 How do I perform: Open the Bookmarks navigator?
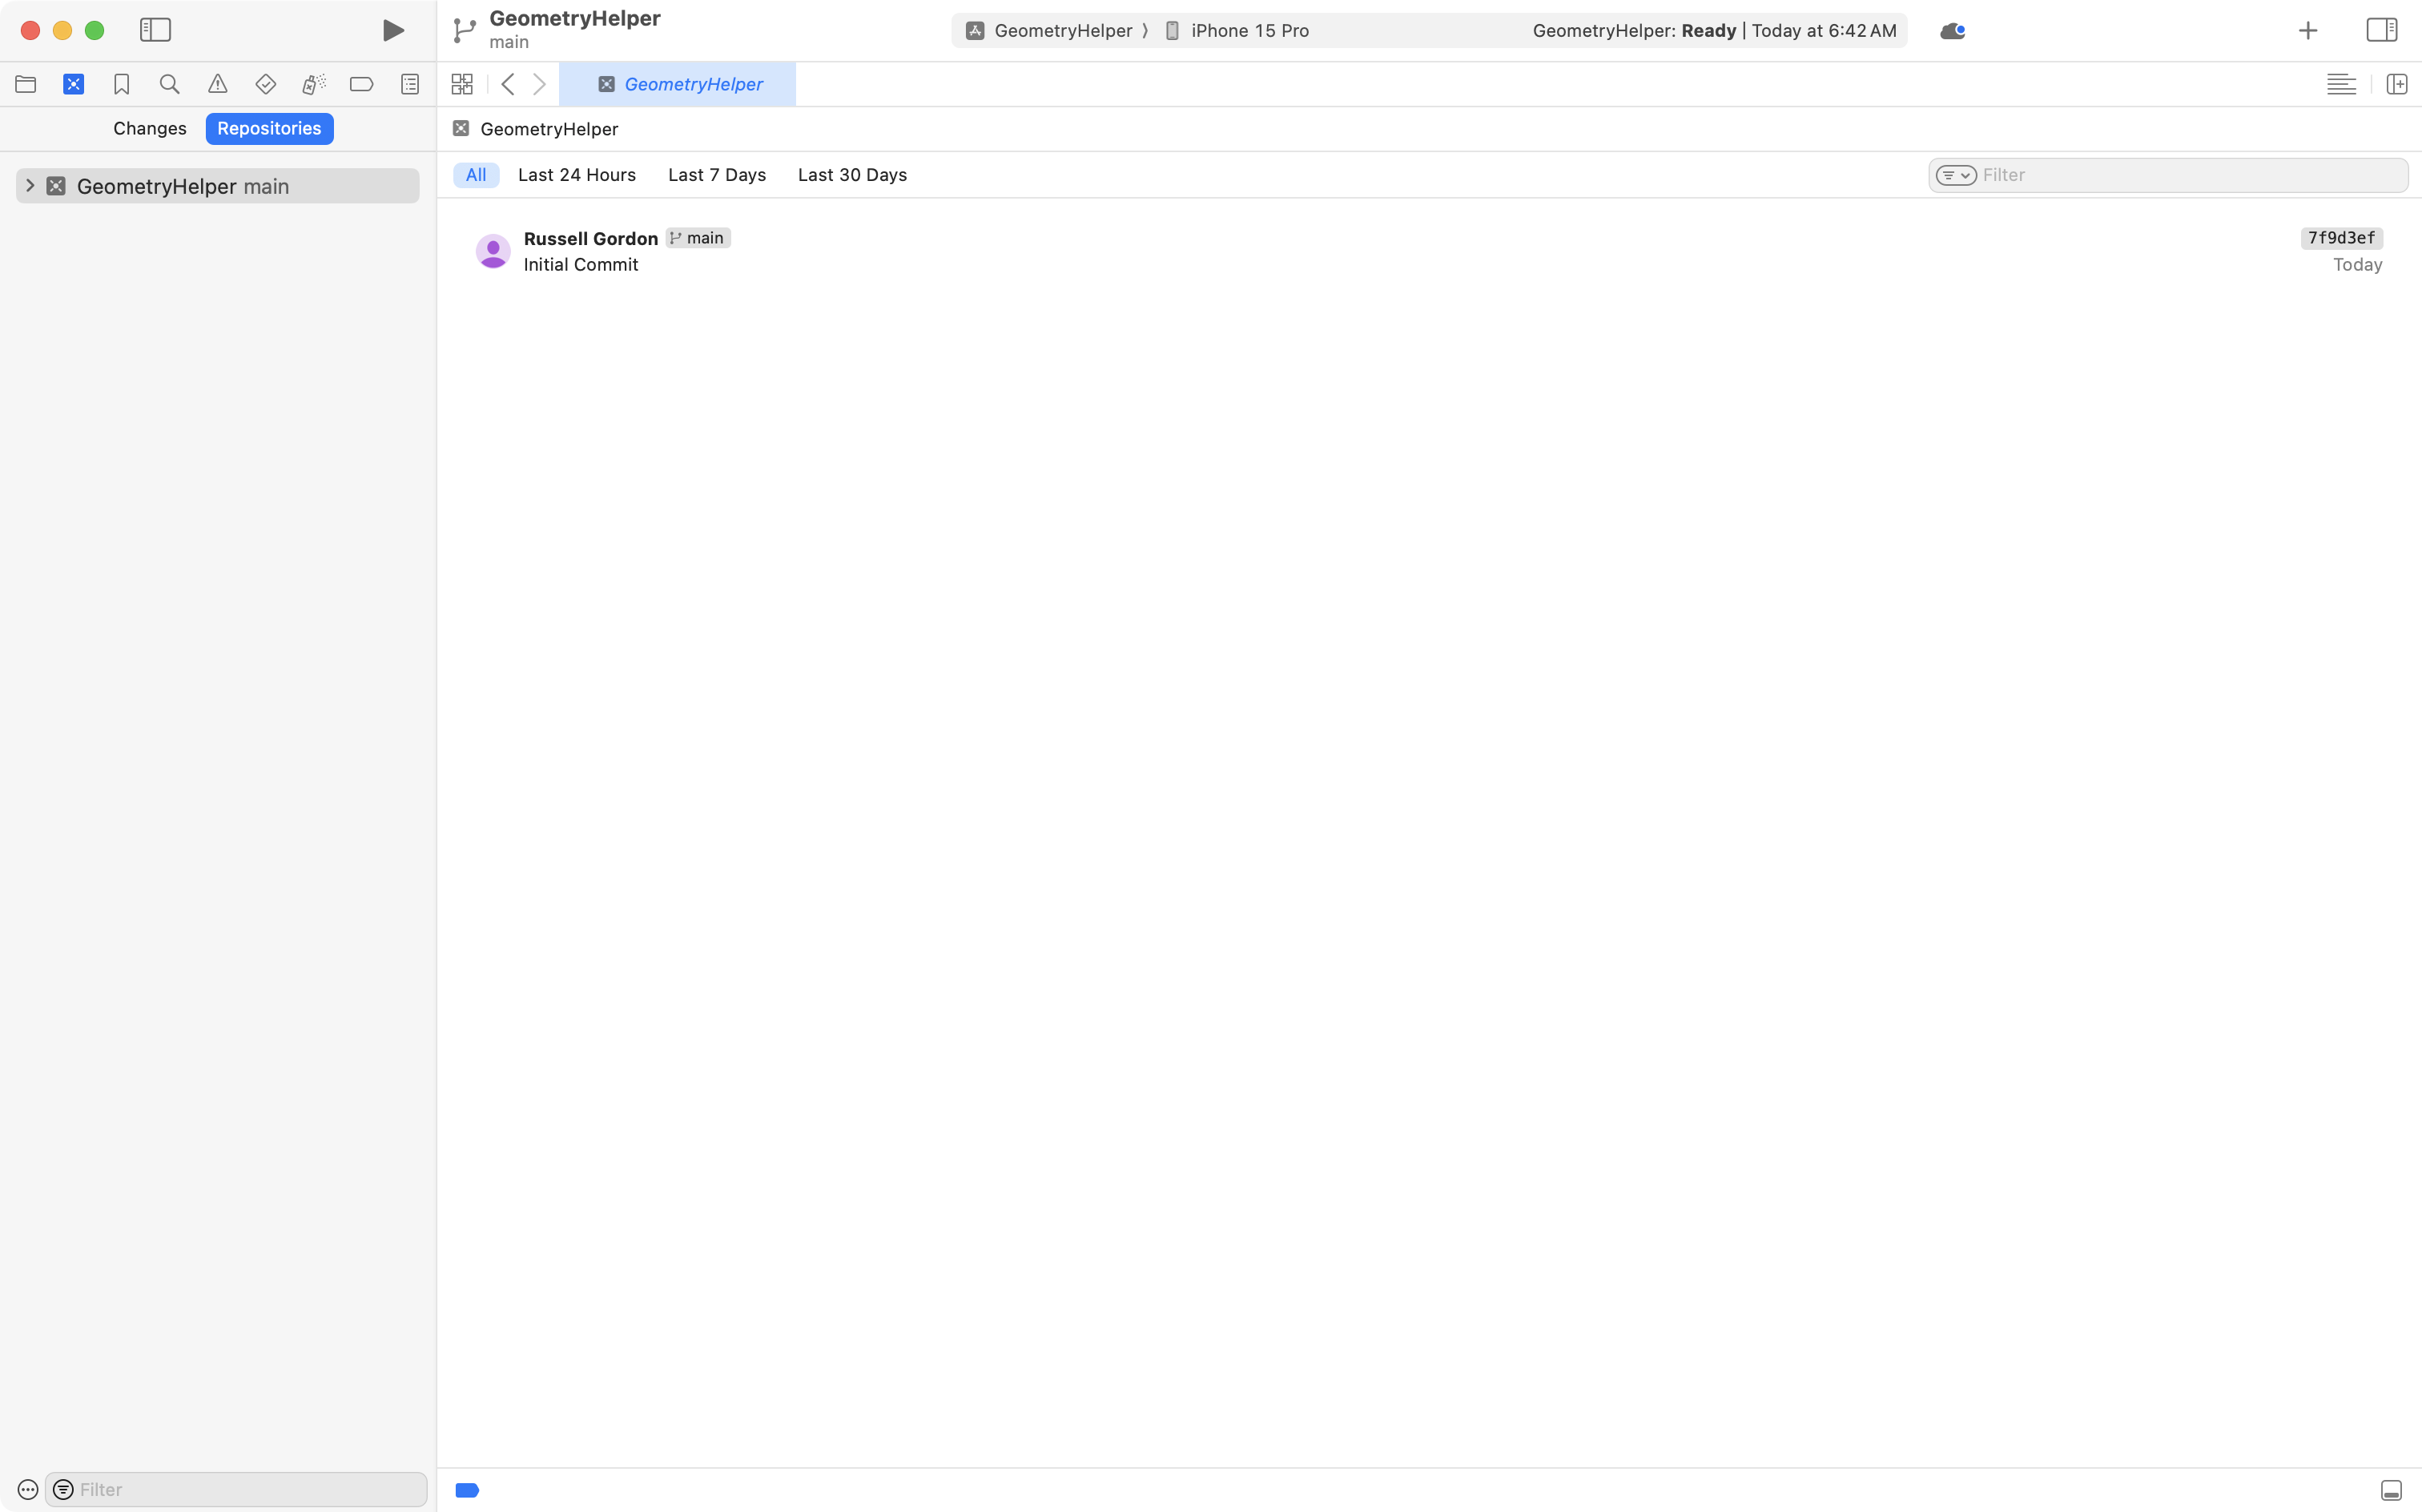pyautogui.click(x=121, y=84)
